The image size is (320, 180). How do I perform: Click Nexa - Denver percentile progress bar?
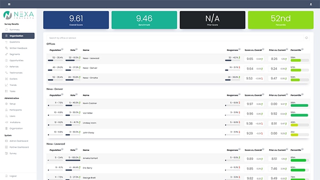click(x=300, y=70)
